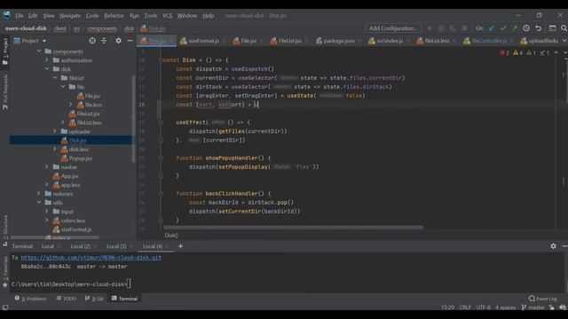Click the tool windows toggle icon bottom-left
This screenshot has width=568, height=319.
click(x=5, y=307)
